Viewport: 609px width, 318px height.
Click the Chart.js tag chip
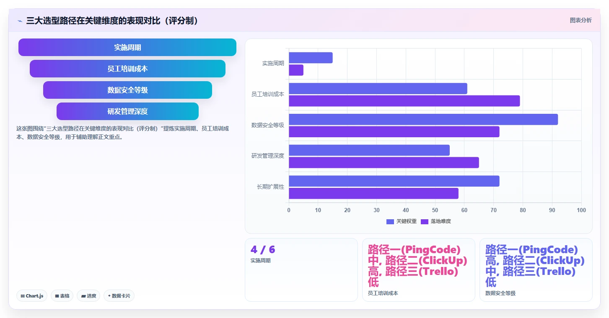click(x=32, y=296)
